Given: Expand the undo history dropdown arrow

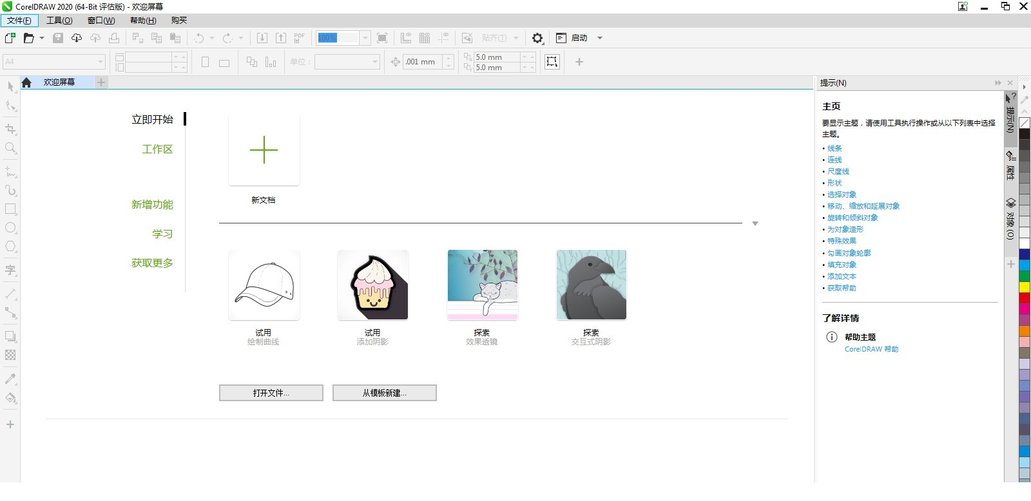Looking at the screenshot, I should coord(212,38).
